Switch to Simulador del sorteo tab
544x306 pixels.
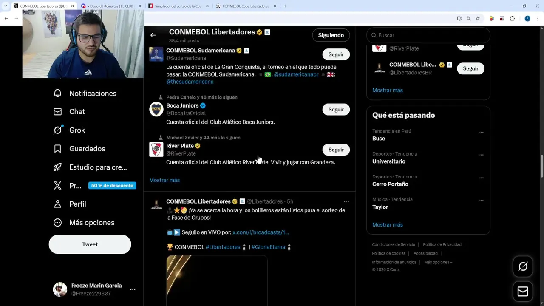click(178, 6)
